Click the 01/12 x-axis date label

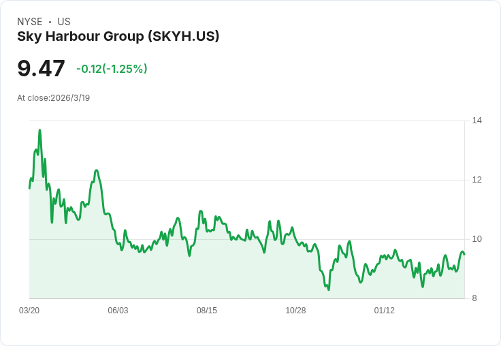[x=385, y=311]
